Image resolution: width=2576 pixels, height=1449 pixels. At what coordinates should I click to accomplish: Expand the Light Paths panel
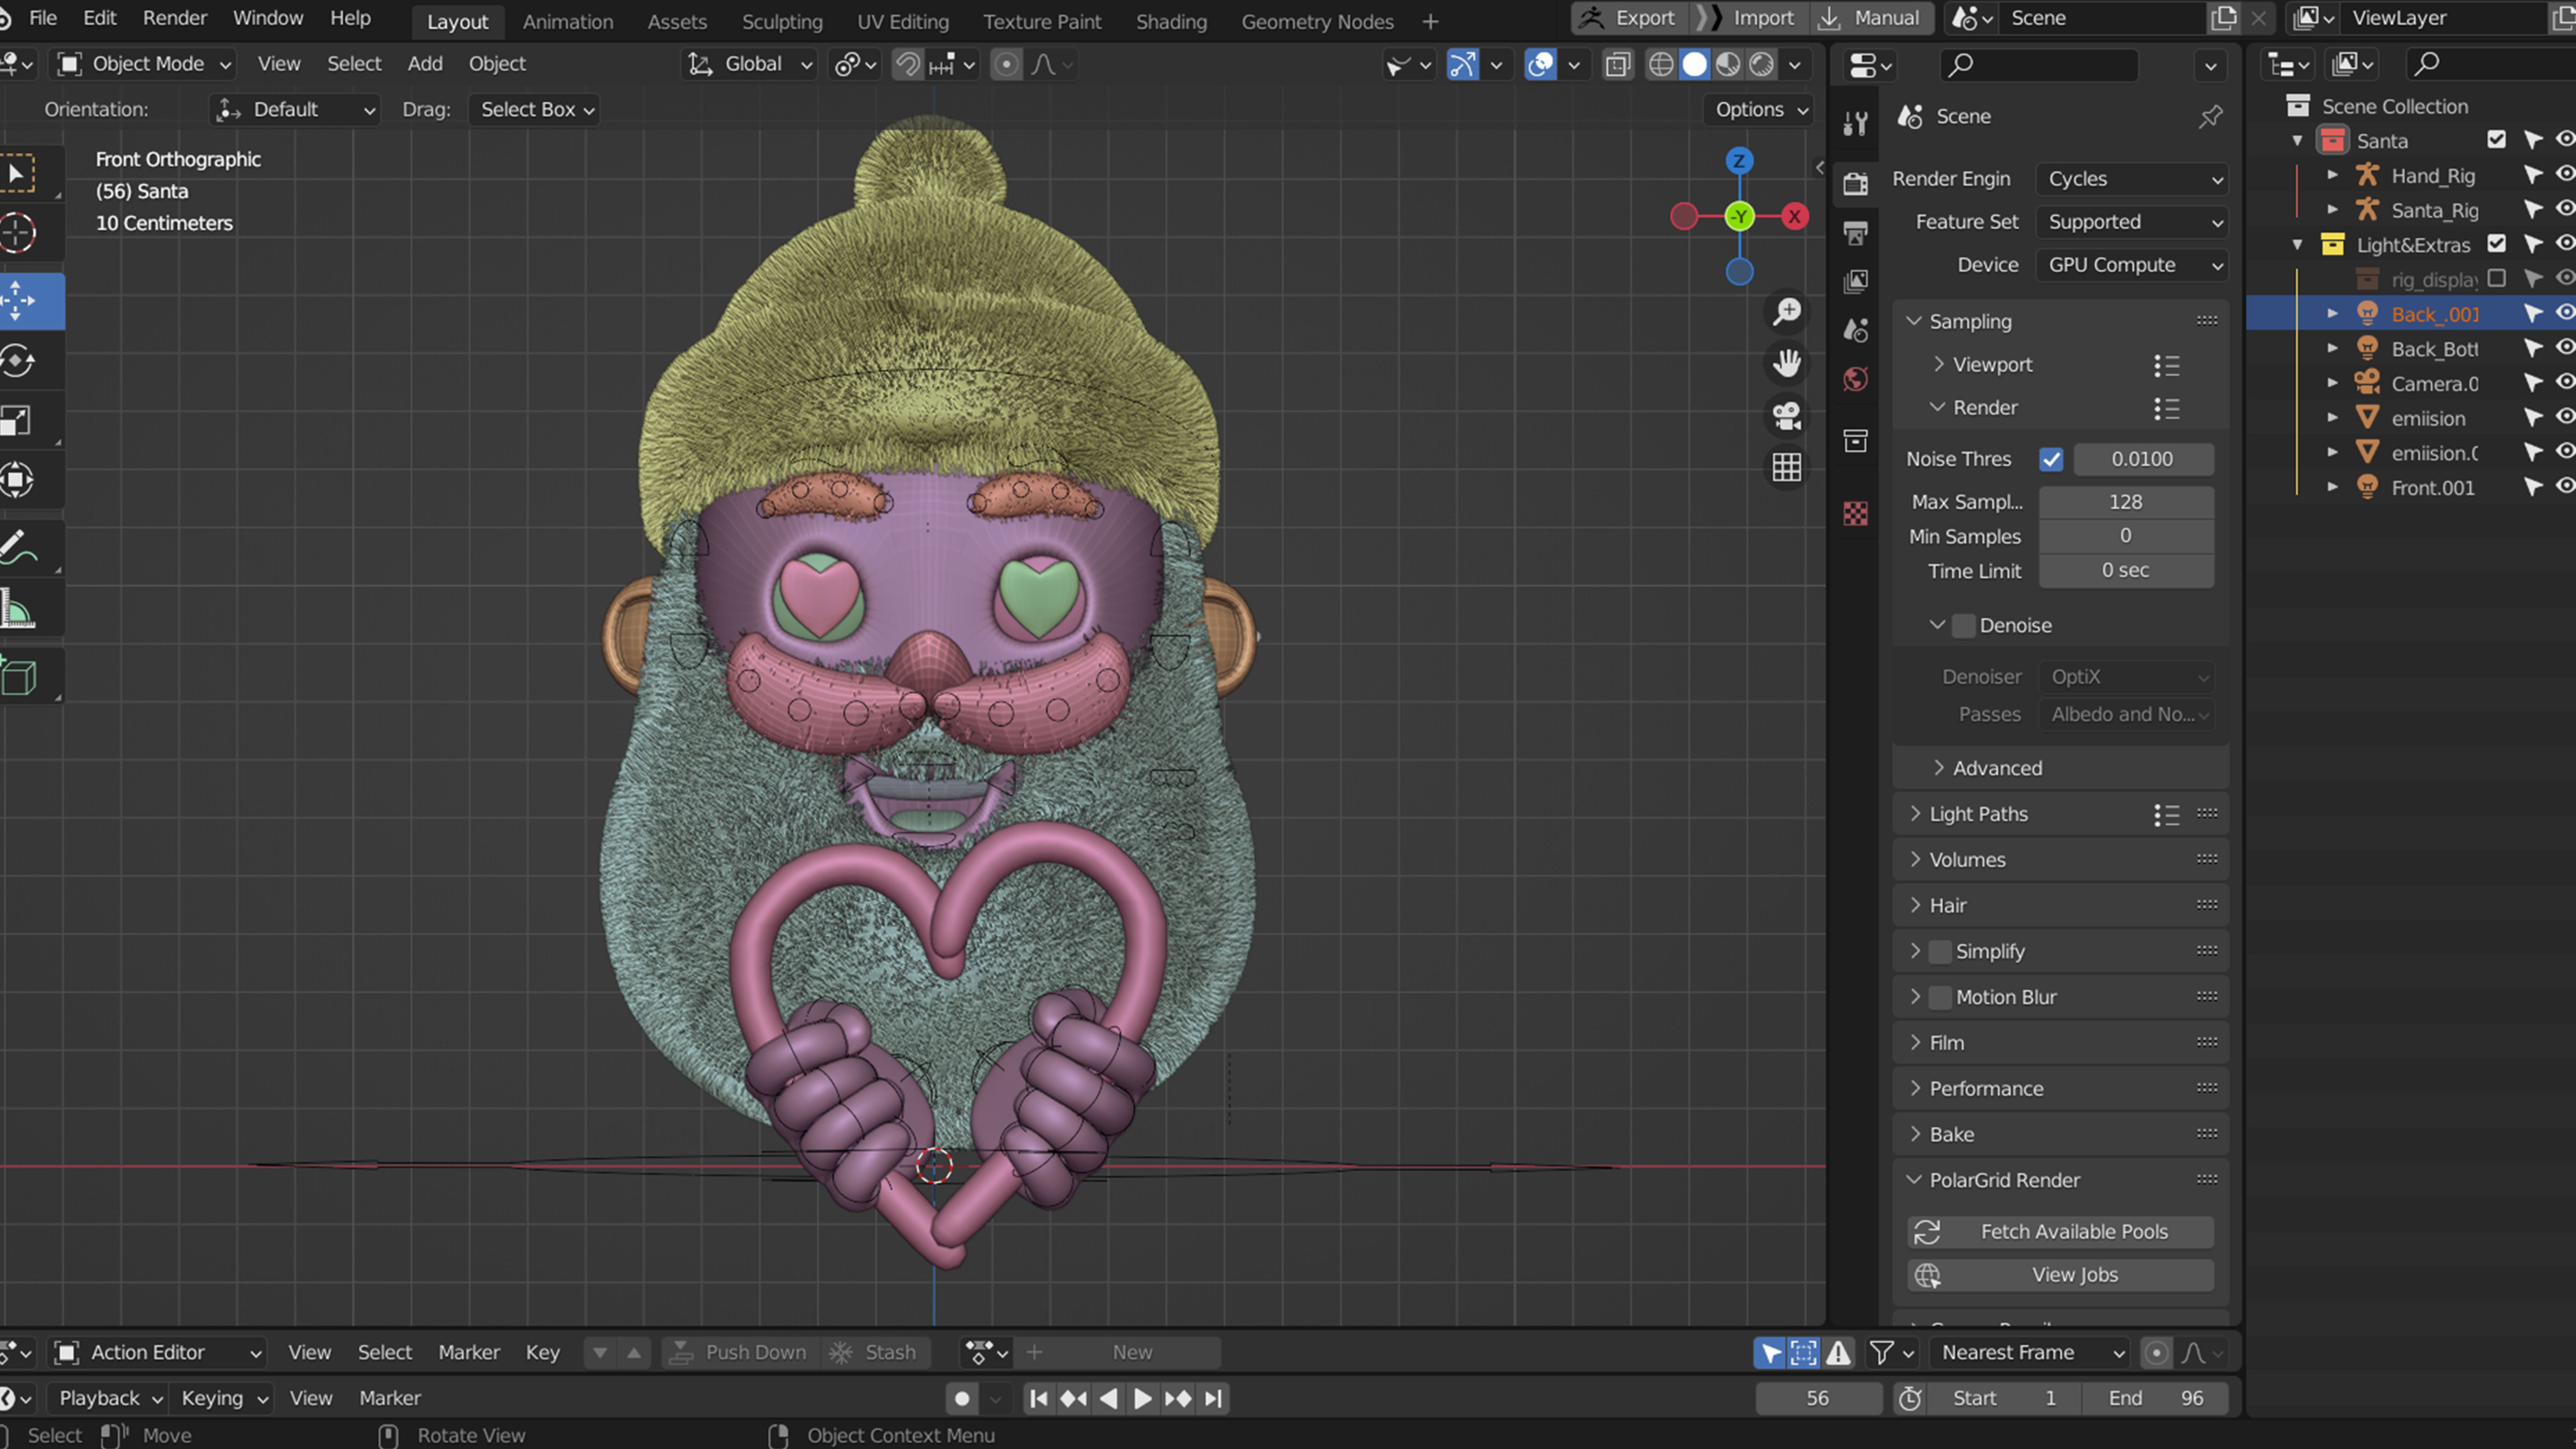pos(1978,815)
